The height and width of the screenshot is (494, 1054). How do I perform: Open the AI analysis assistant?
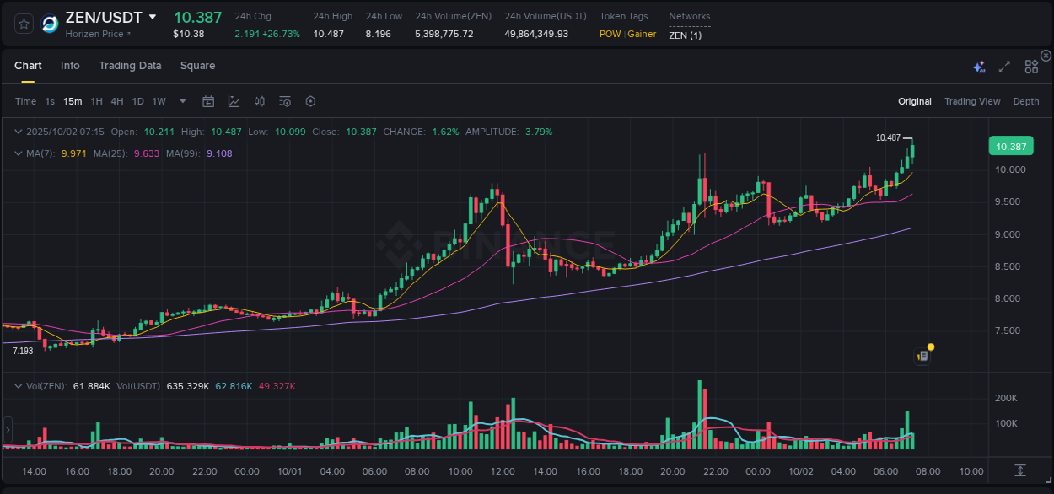[x=979, y=66]
